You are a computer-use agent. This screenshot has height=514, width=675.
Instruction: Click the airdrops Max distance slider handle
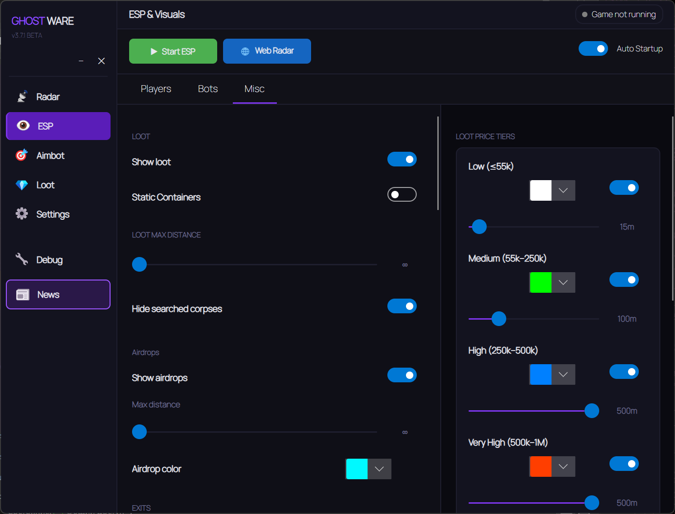pos(139,432)
